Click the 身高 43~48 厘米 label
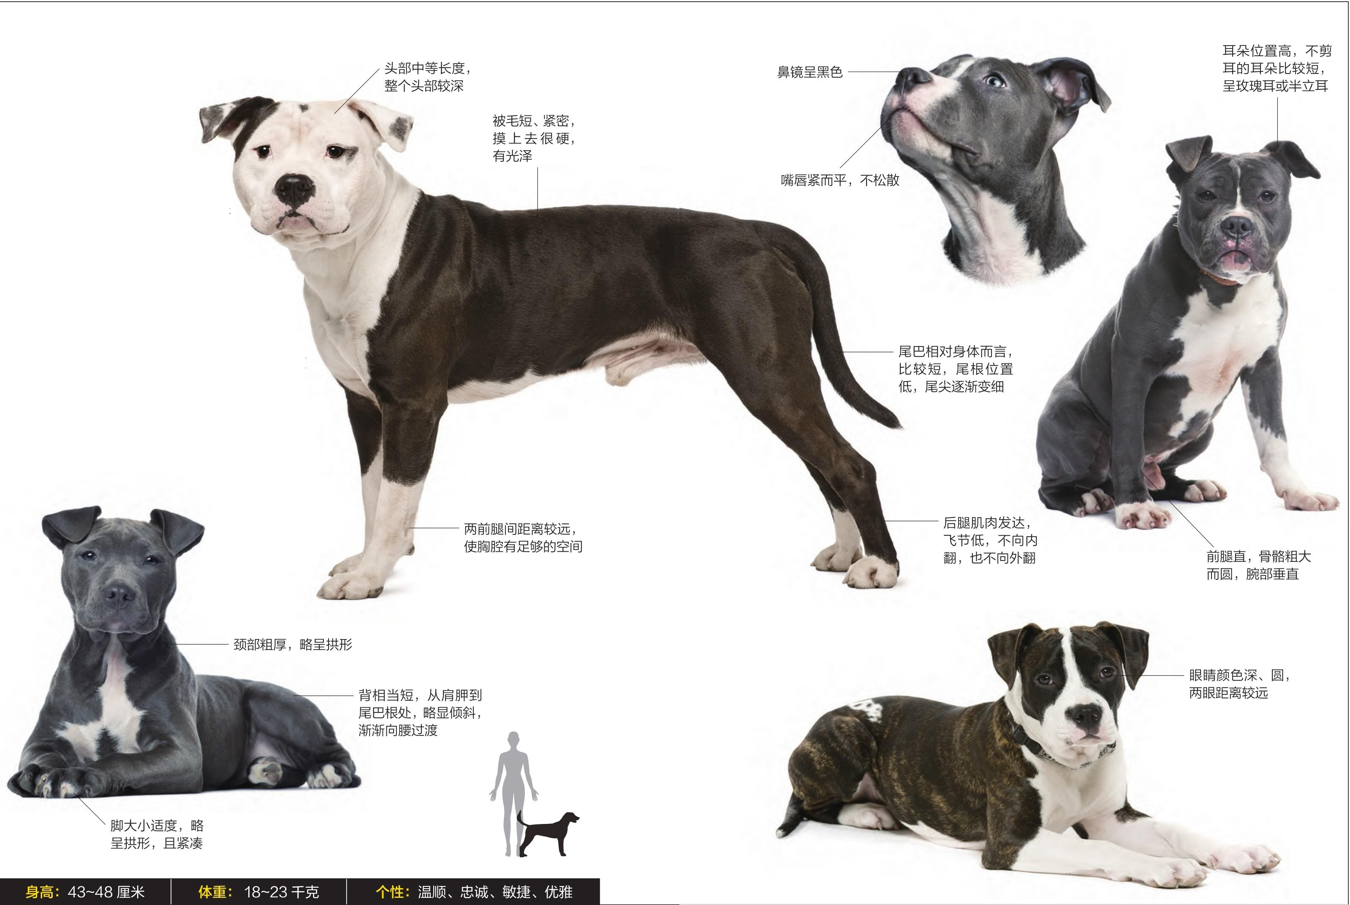Viewport: 1350px width, 905px height. point(85,892)
